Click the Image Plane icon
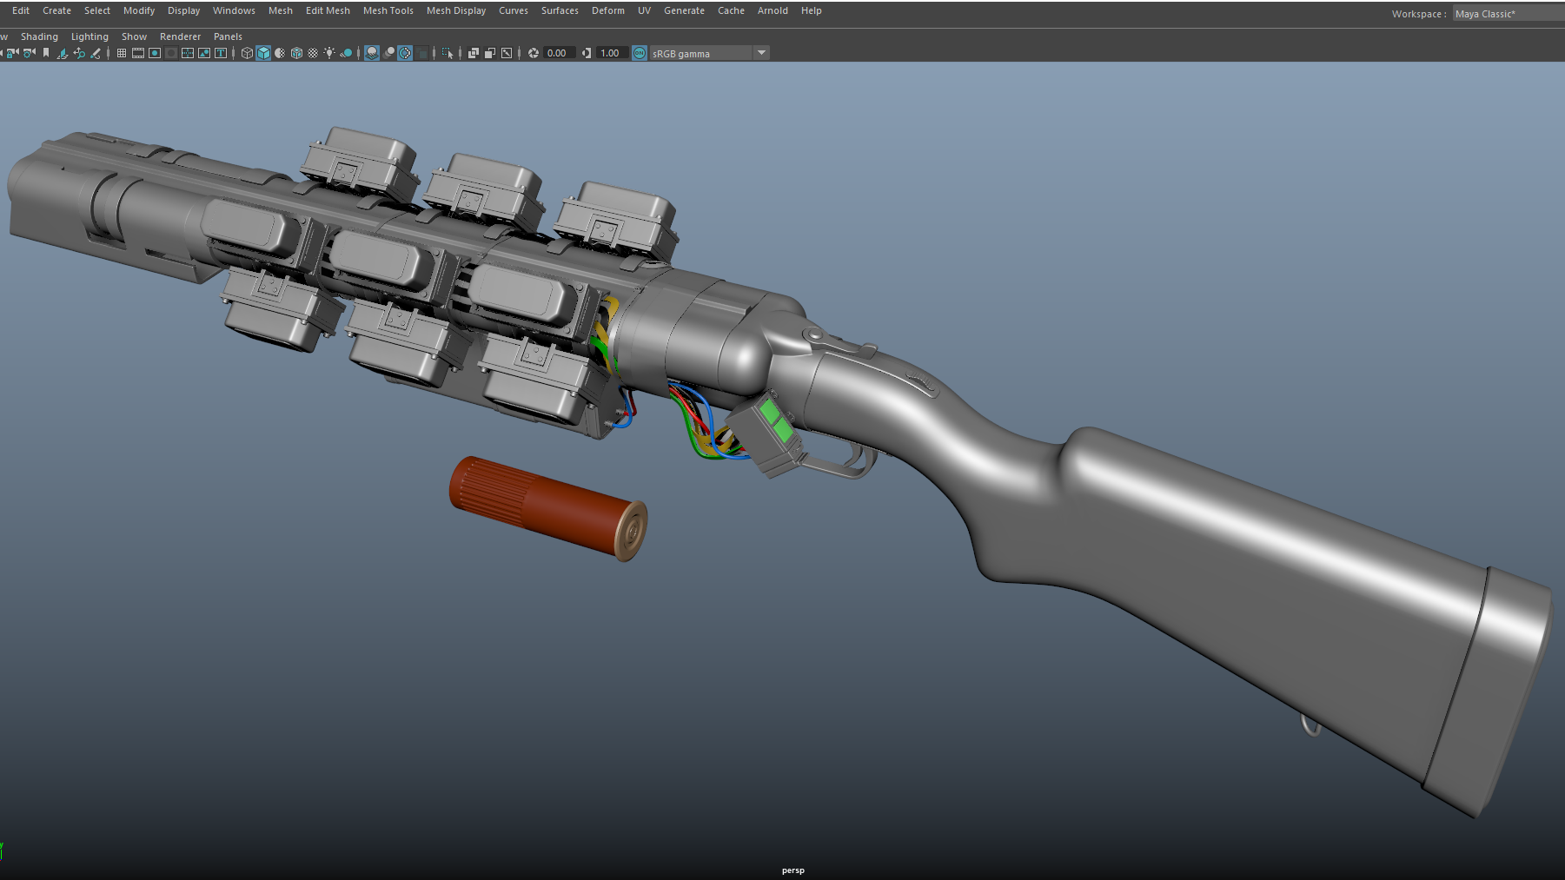The width and height of the screenshot is (1565, 880). point(63,53)
